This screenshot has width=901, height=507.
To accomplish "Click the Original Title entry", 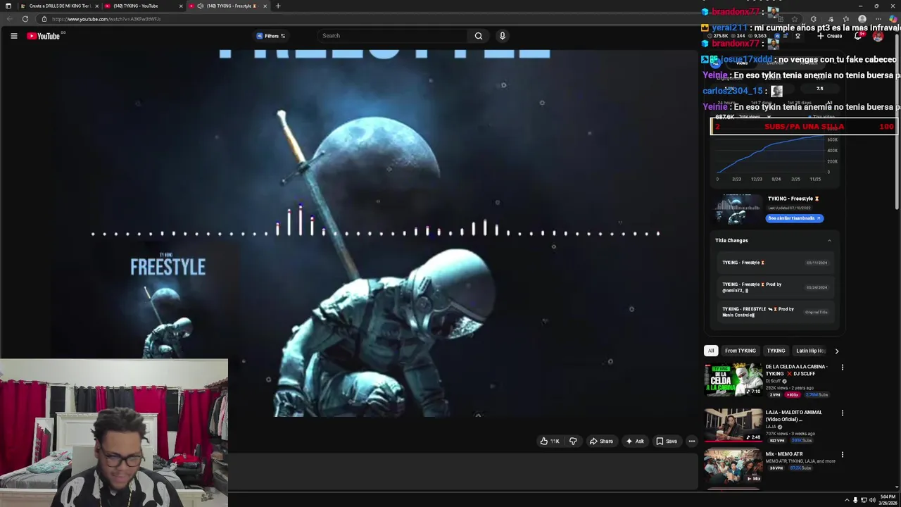I will point(774,312).
